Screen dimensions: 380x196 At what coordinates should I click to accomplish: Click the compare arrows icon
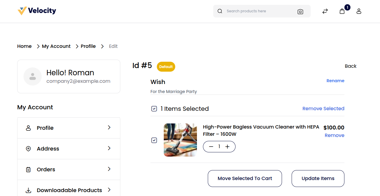[325, 11]
